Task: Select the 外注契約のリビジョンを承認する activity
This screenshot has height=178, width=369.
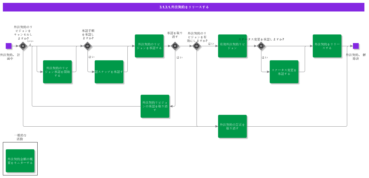Action: click(149, 46)
